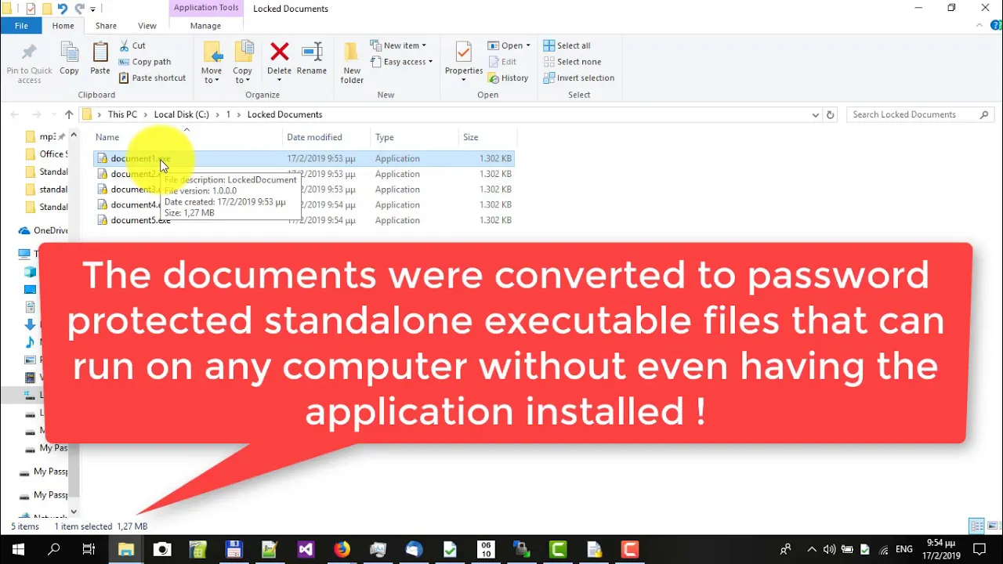
Task: Click Invert selection in the ribbon
Action: (x=579, y=78)
